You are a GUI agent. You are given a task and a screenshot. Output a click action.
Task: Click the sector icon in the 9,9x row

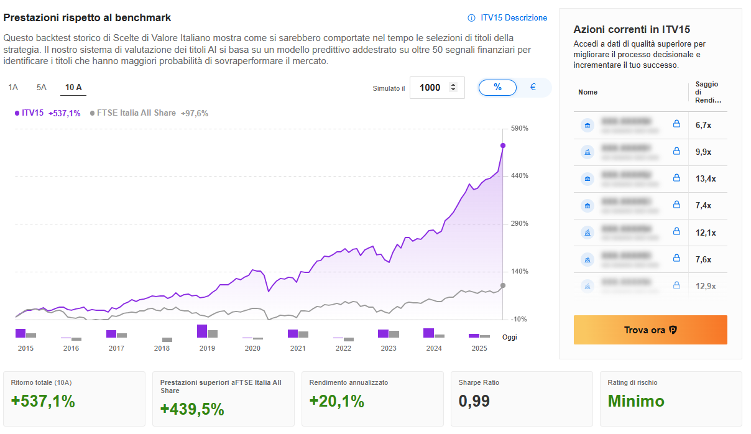click(587, 152)
